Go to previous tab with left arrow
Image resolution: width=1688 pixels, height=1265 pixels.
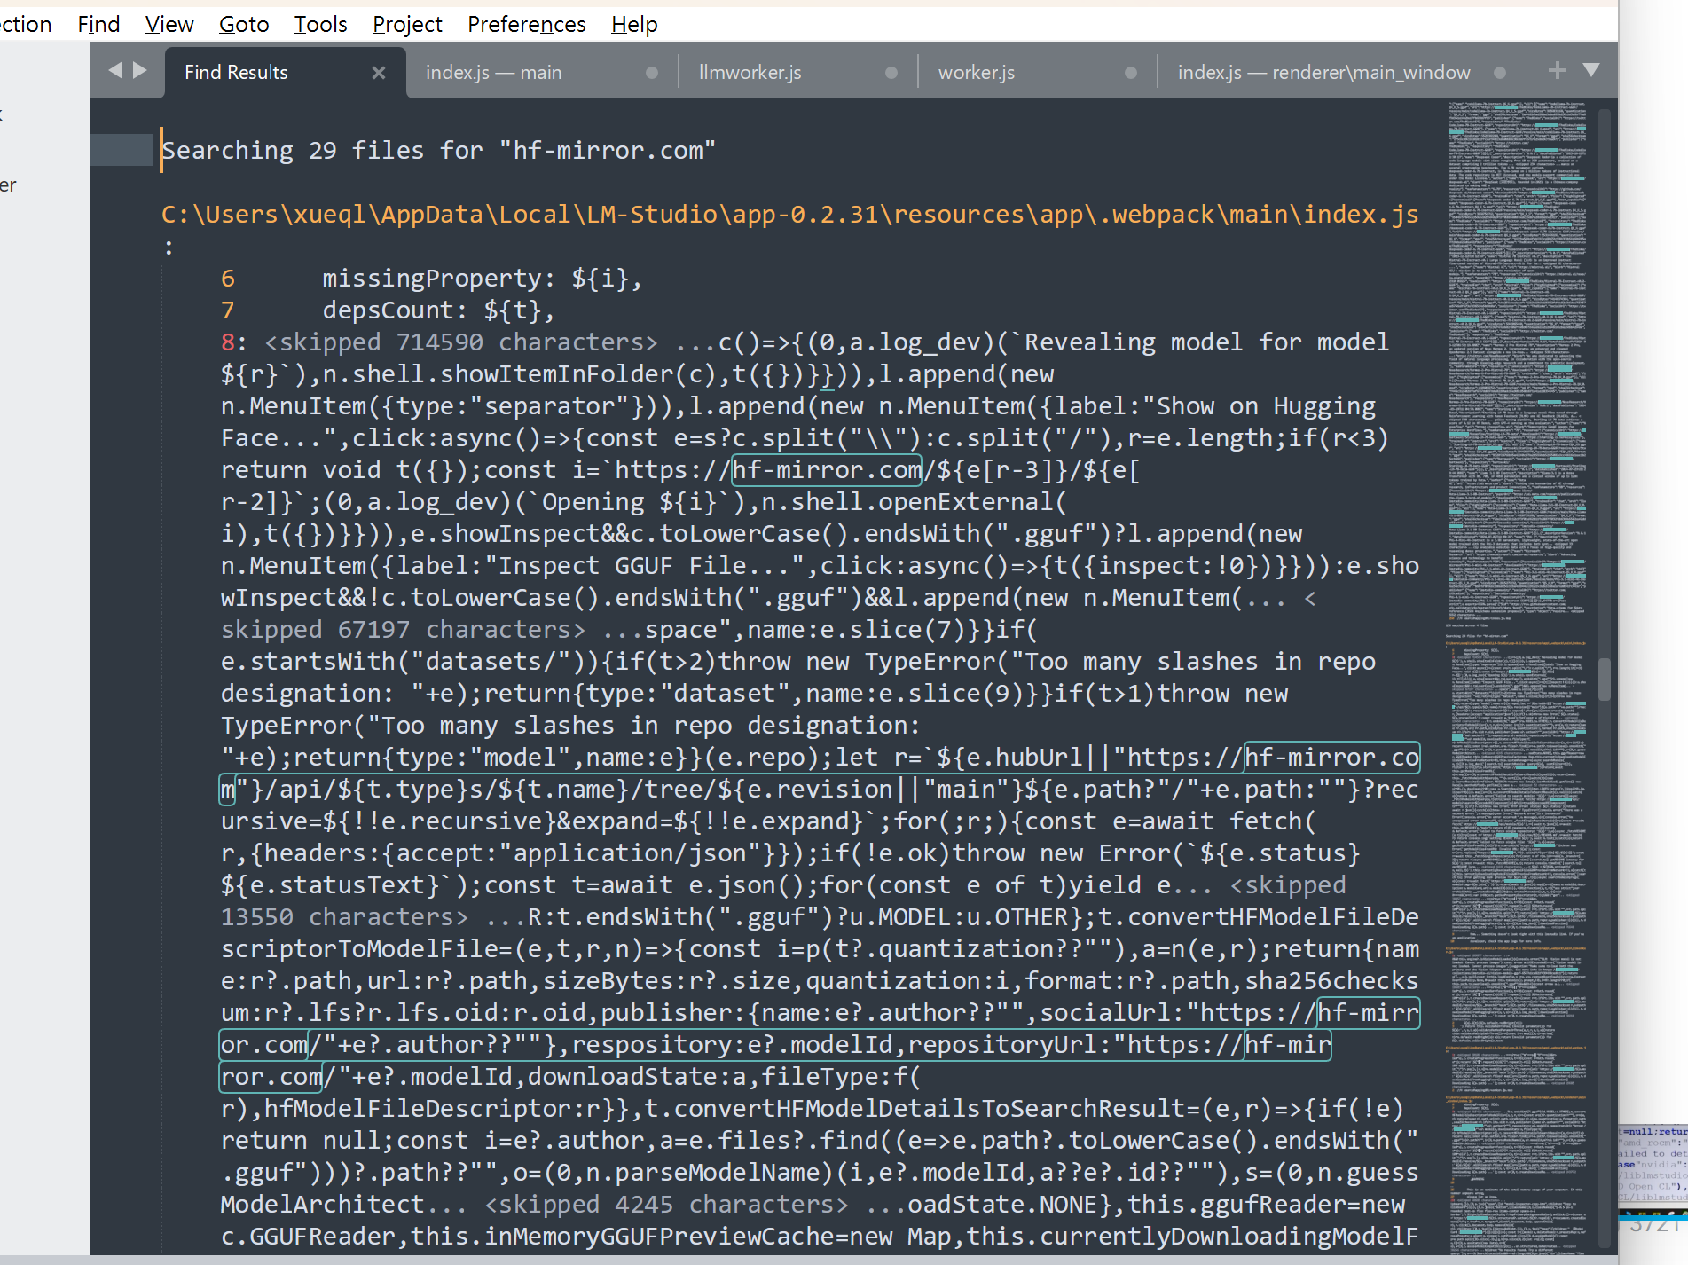115,70
